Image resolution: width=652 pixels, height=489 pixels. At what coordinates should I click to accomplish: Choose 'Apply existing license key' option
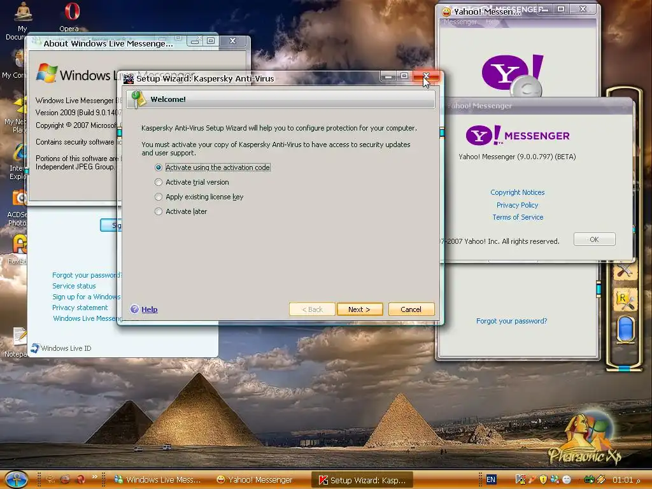[x=159, y=197]
